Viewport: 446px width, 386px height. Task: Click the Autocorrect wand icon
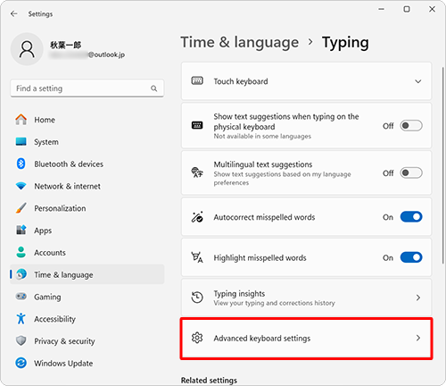coord(197,217)
